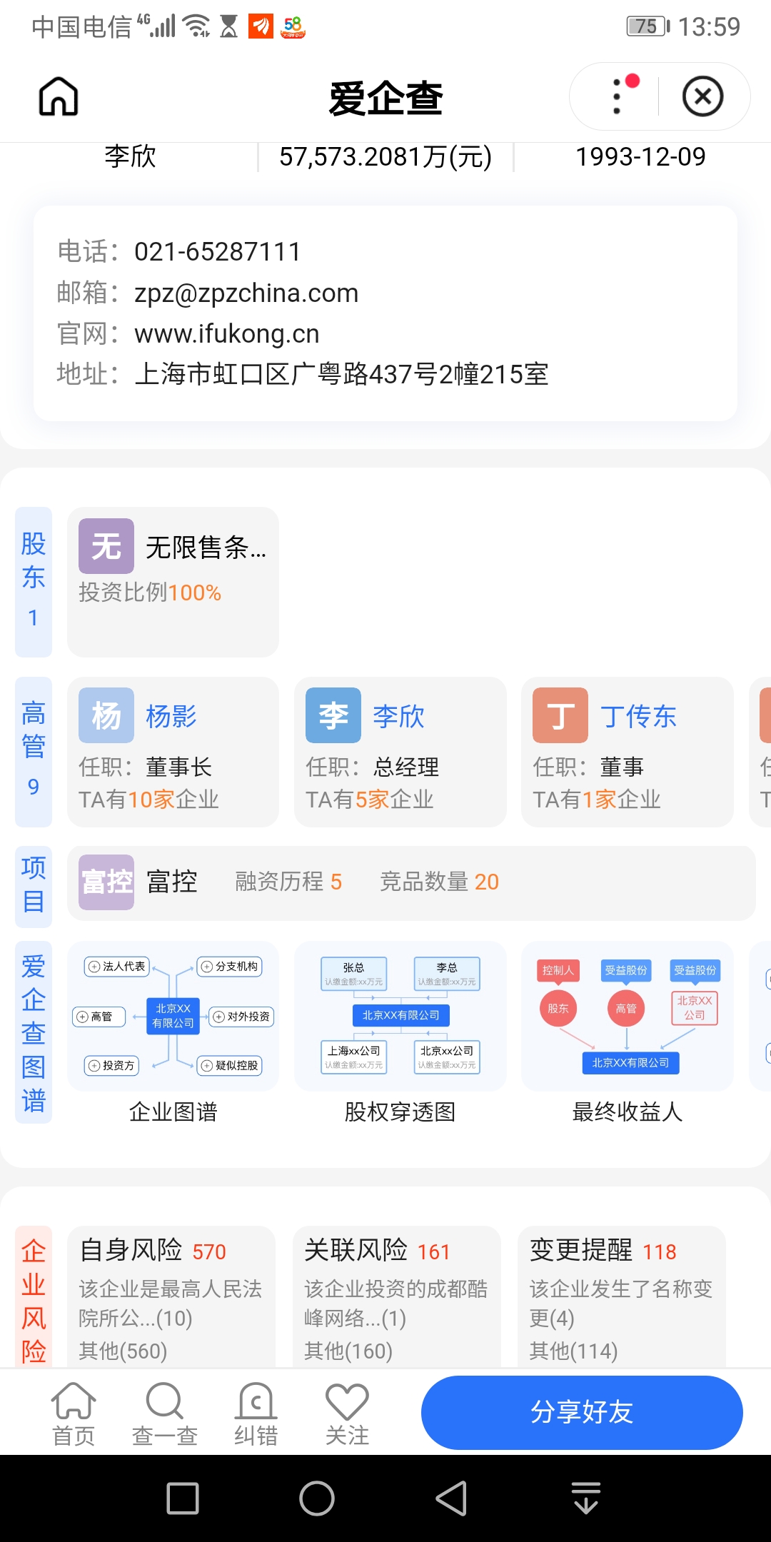This screenshot has width=771, height=1542.
Task: Tap the navigation bar hide arrow icon
Action: pos(586,1498)
